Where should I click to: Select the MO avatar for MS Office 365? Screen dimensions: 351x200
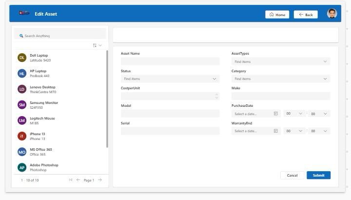(x=22, y=152)
